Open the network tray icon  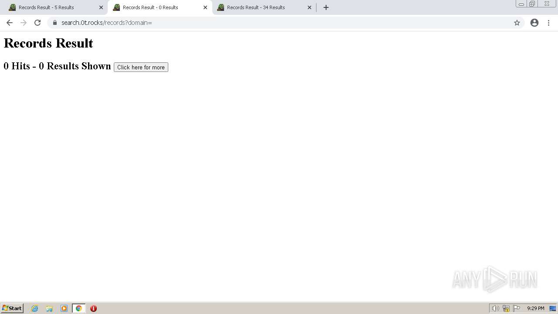click(506, 308)
